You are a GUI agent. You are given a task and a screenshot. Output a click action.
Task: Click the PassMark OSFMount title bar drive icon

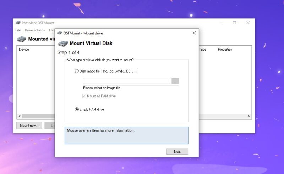point(18,23)
